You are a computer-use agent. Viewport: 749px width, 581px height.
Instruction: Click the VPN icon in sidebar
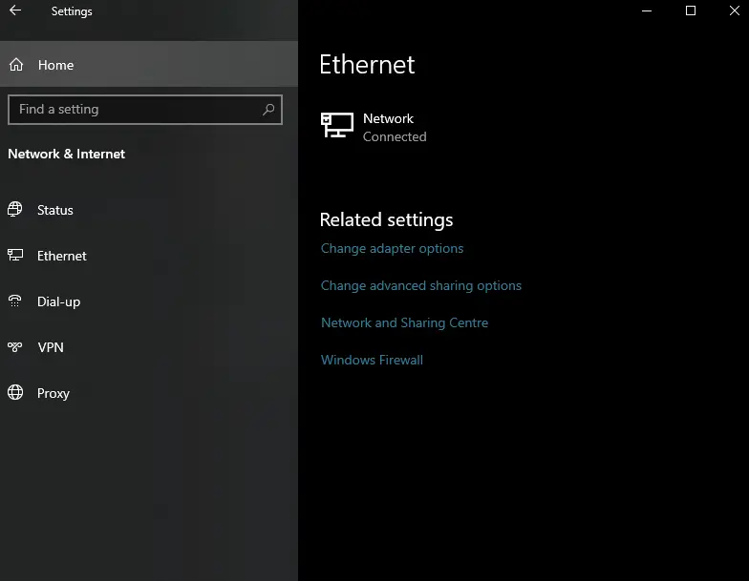pyautogui.click(x=15, y=346)
